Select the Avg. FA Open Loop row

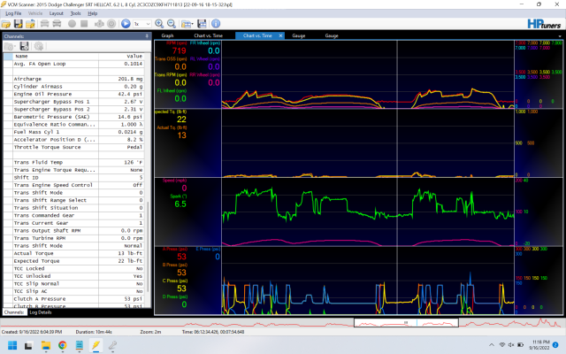click(x=73, y=64)
